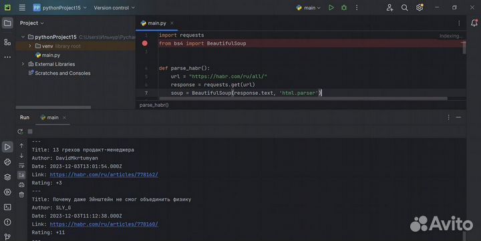Print the console output via printer icon
This screenshot has height=241, width=481.
[x=21, y=185]
